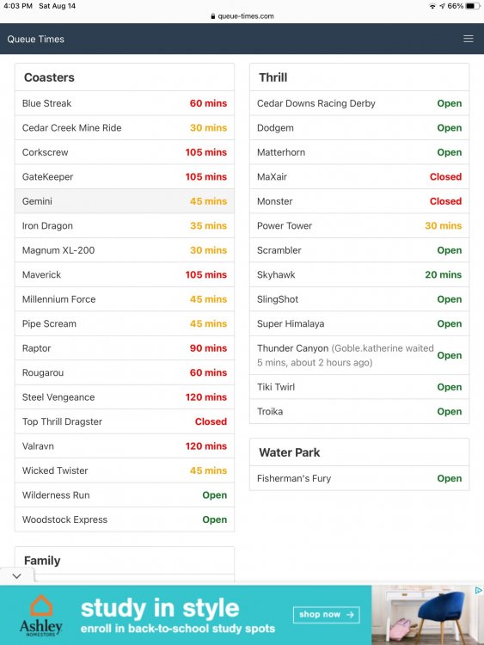Tap the AdChoices icon on the ad banner
This screenshot has width=484, height=645.
pos(478,590)
